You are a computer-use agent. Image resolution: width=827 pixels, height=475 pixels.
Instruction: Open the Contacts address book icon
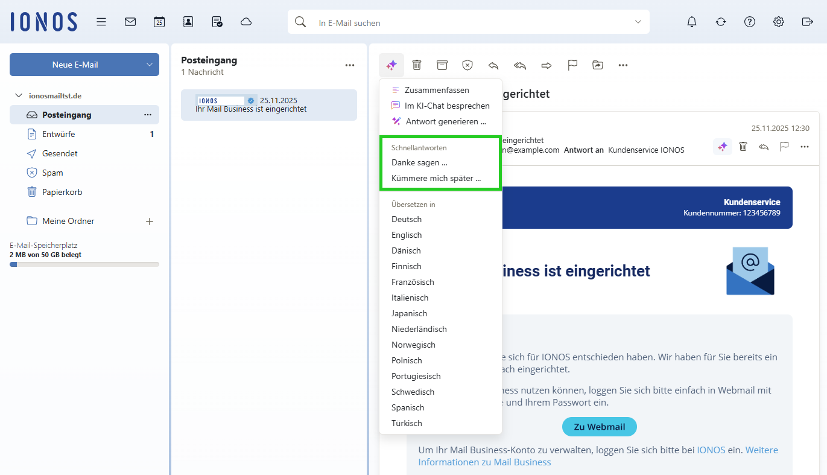(x=188, y=22)
